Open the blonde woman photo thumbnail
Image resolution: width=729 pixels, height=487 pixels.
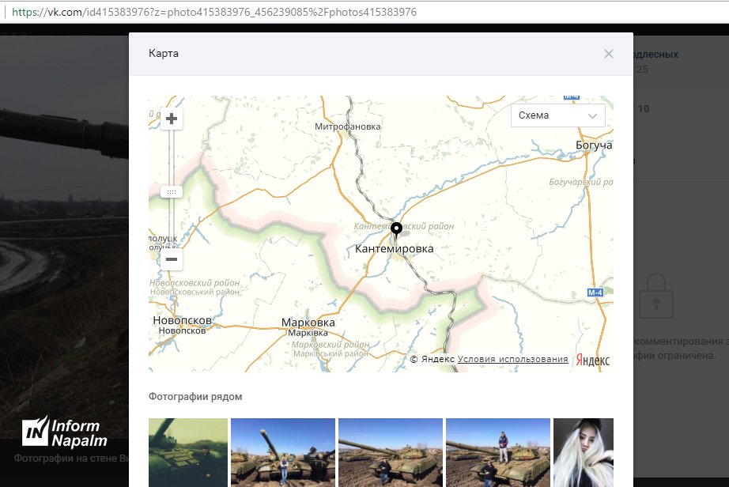[583, 452]
